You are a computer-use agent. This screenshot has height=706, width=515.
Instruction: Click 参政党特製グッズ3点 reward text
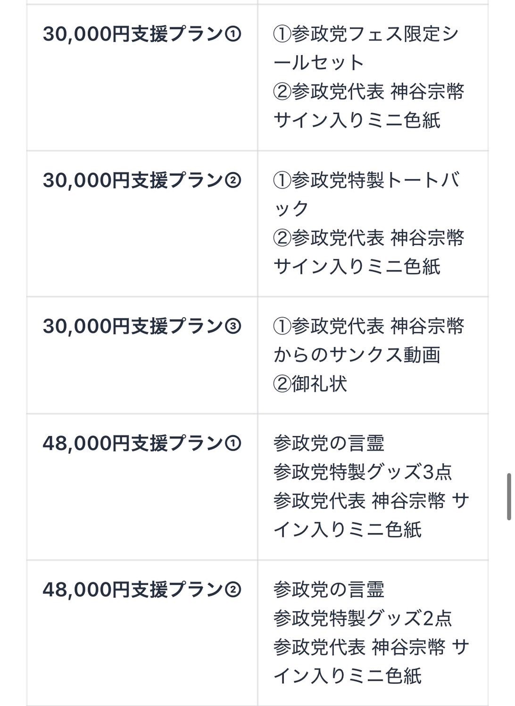(x=362, y=472)
